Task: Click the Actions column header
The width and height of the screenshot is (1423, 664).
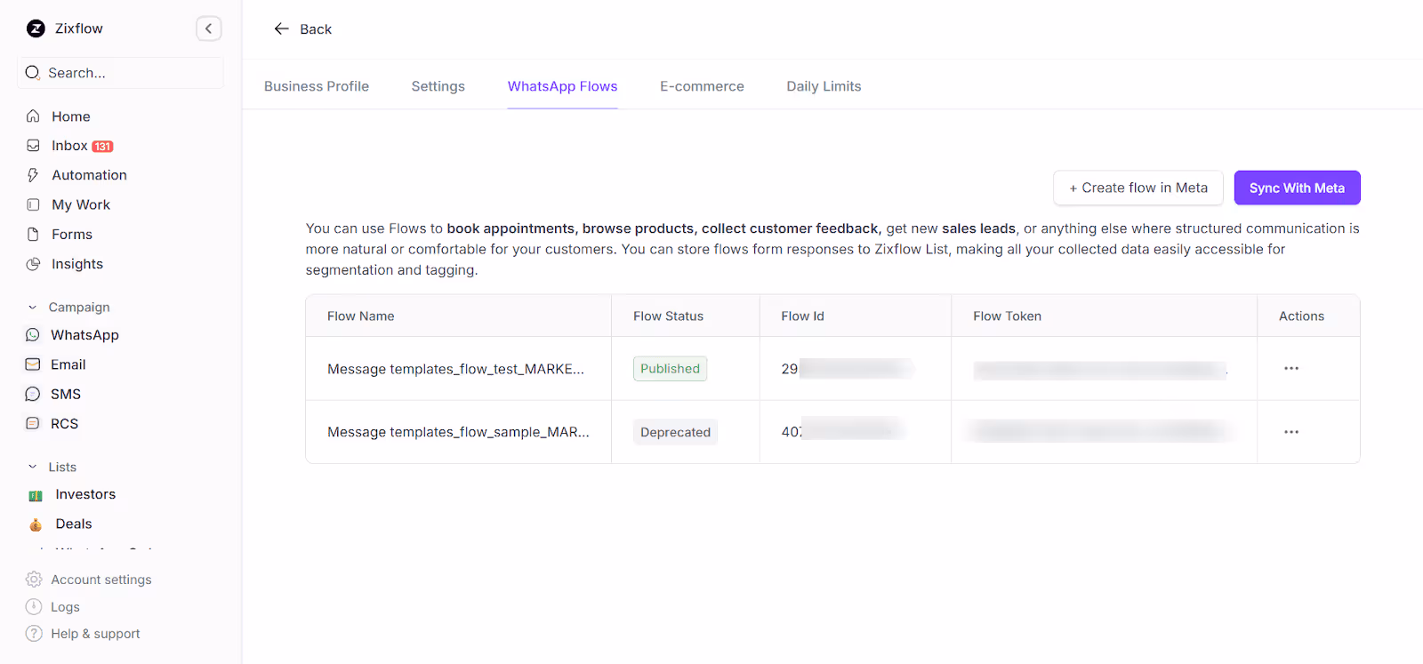Action: pyautogui.click(x=1301, y=316)
